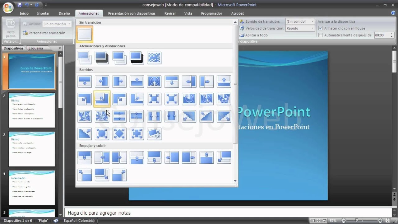Open the Vista ribbon tab
This screenshot has width=398, height=224.
[x=188, y=13]
